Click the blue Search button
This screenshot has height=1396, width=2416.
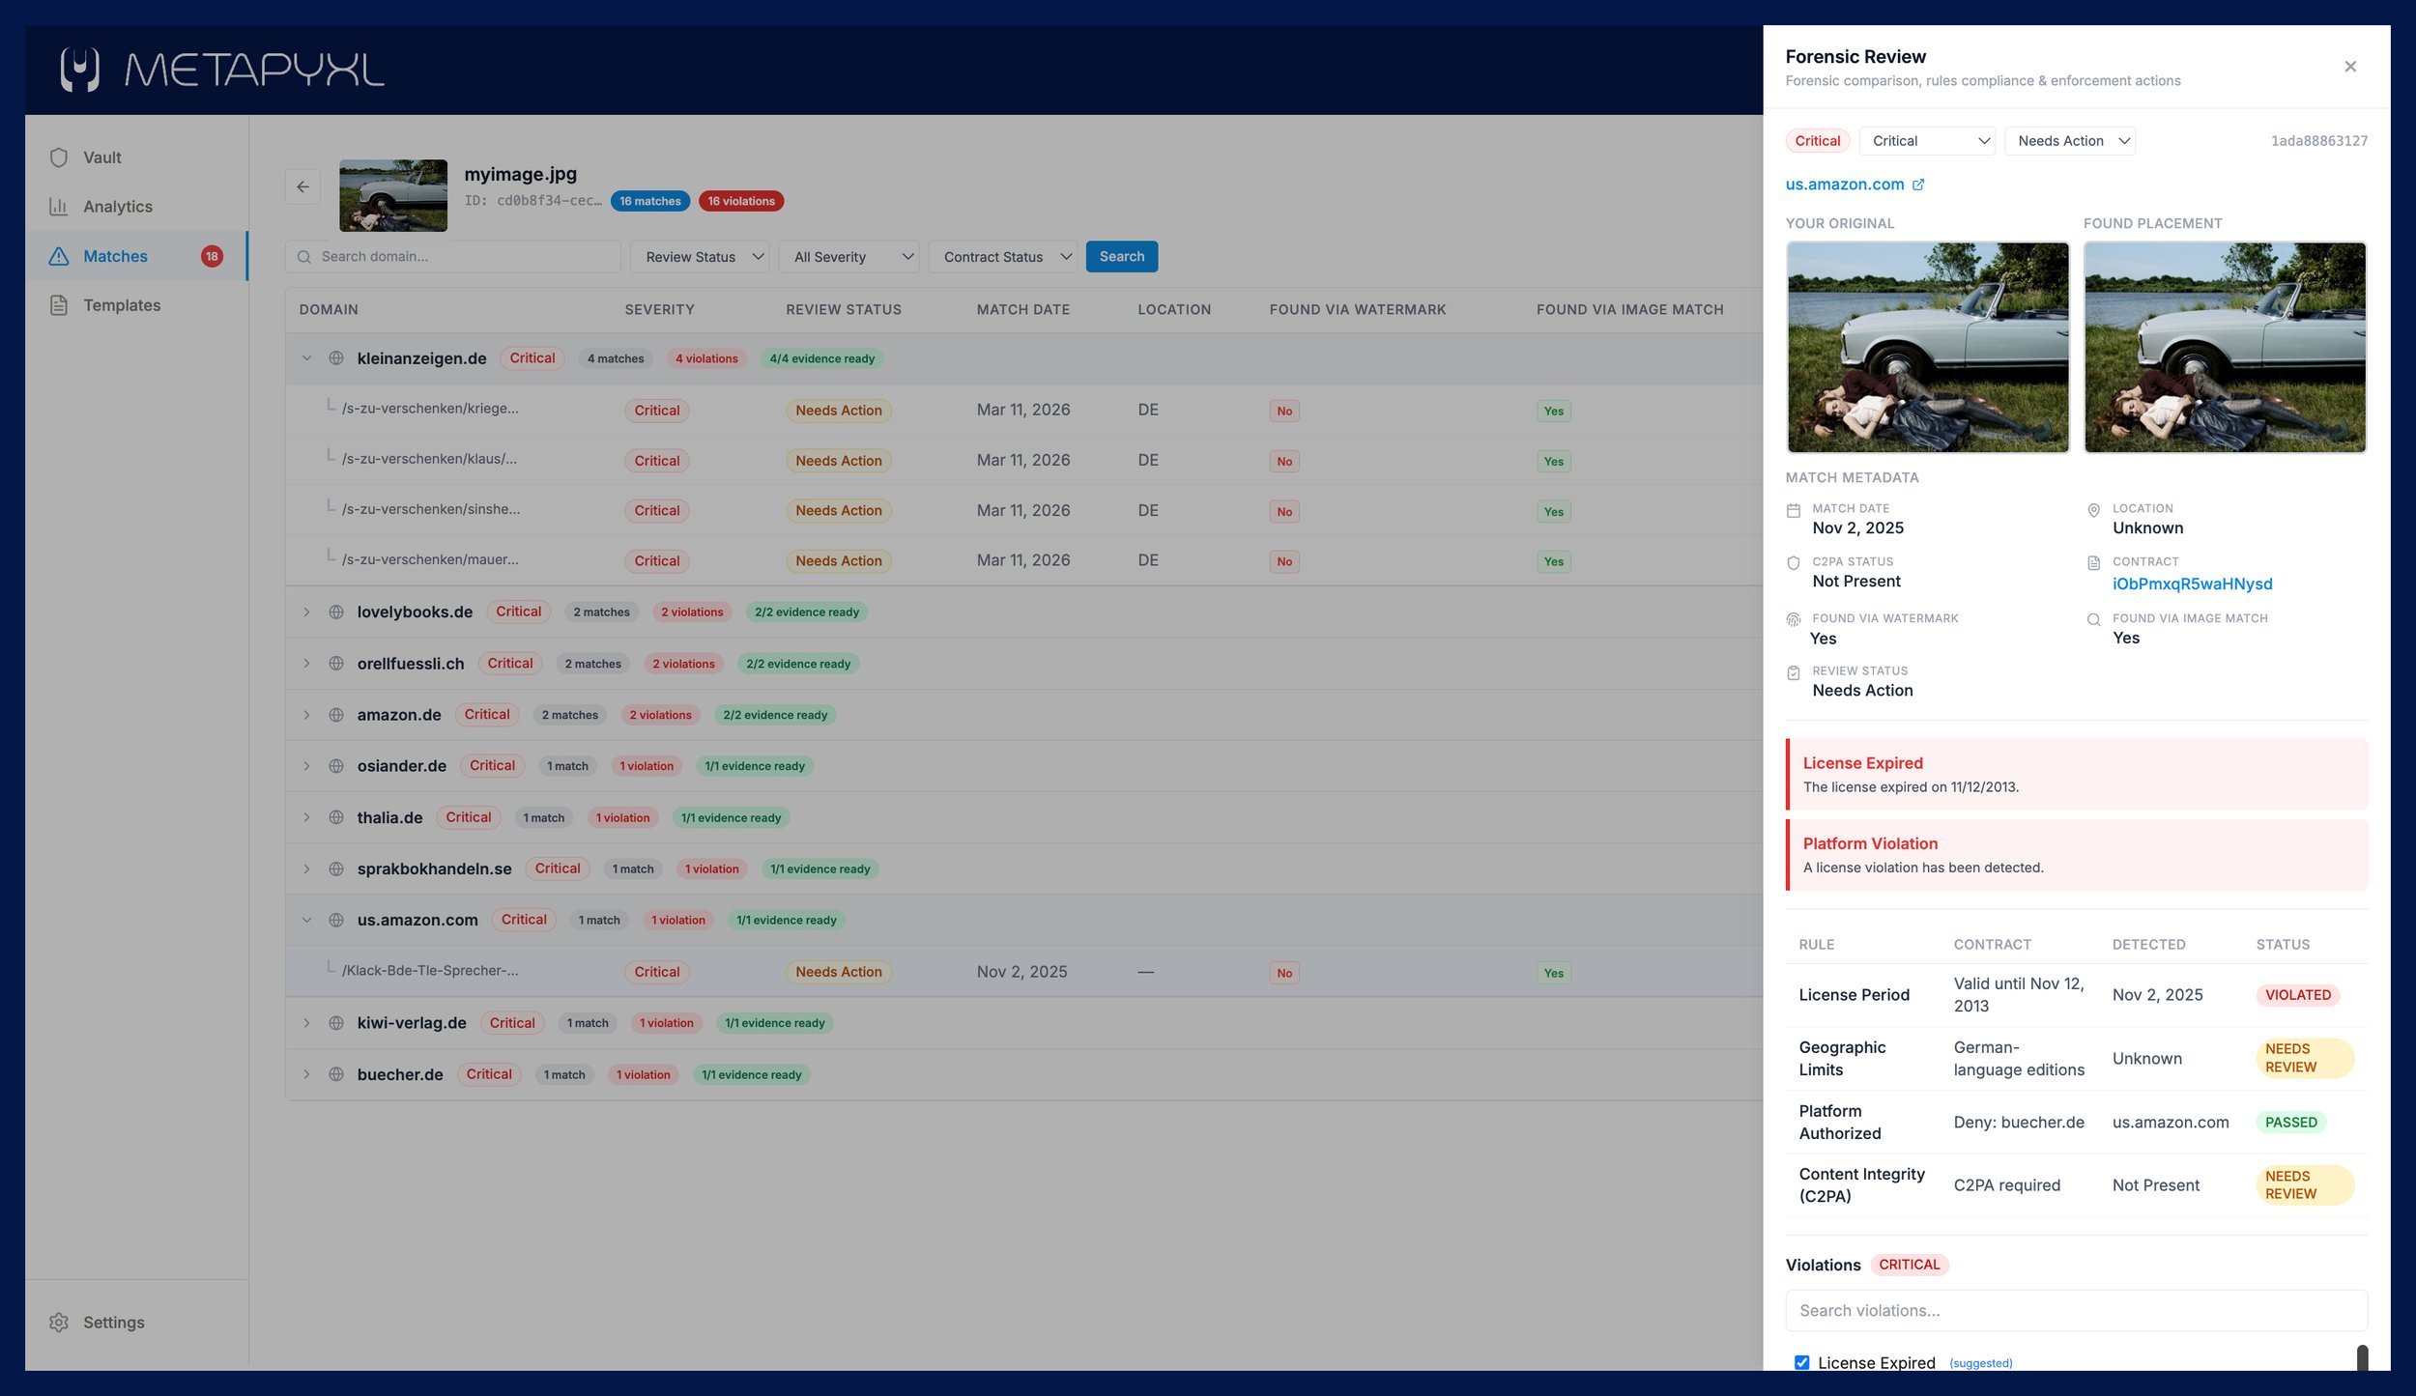click(1121, 257)
